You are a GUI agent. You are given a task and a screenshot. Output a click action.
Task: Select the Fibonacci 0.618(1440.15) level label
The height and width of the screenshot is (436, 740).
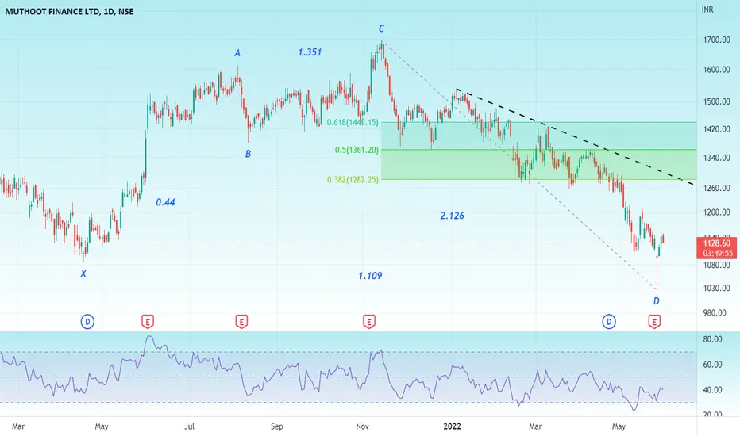coord(353,123)
